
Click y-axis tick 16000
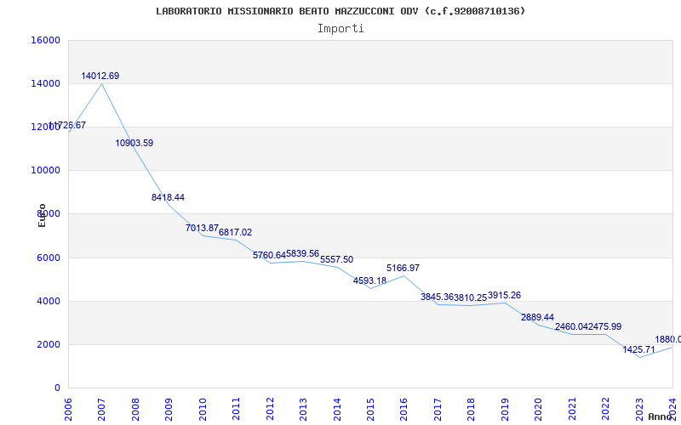(46, 40)
